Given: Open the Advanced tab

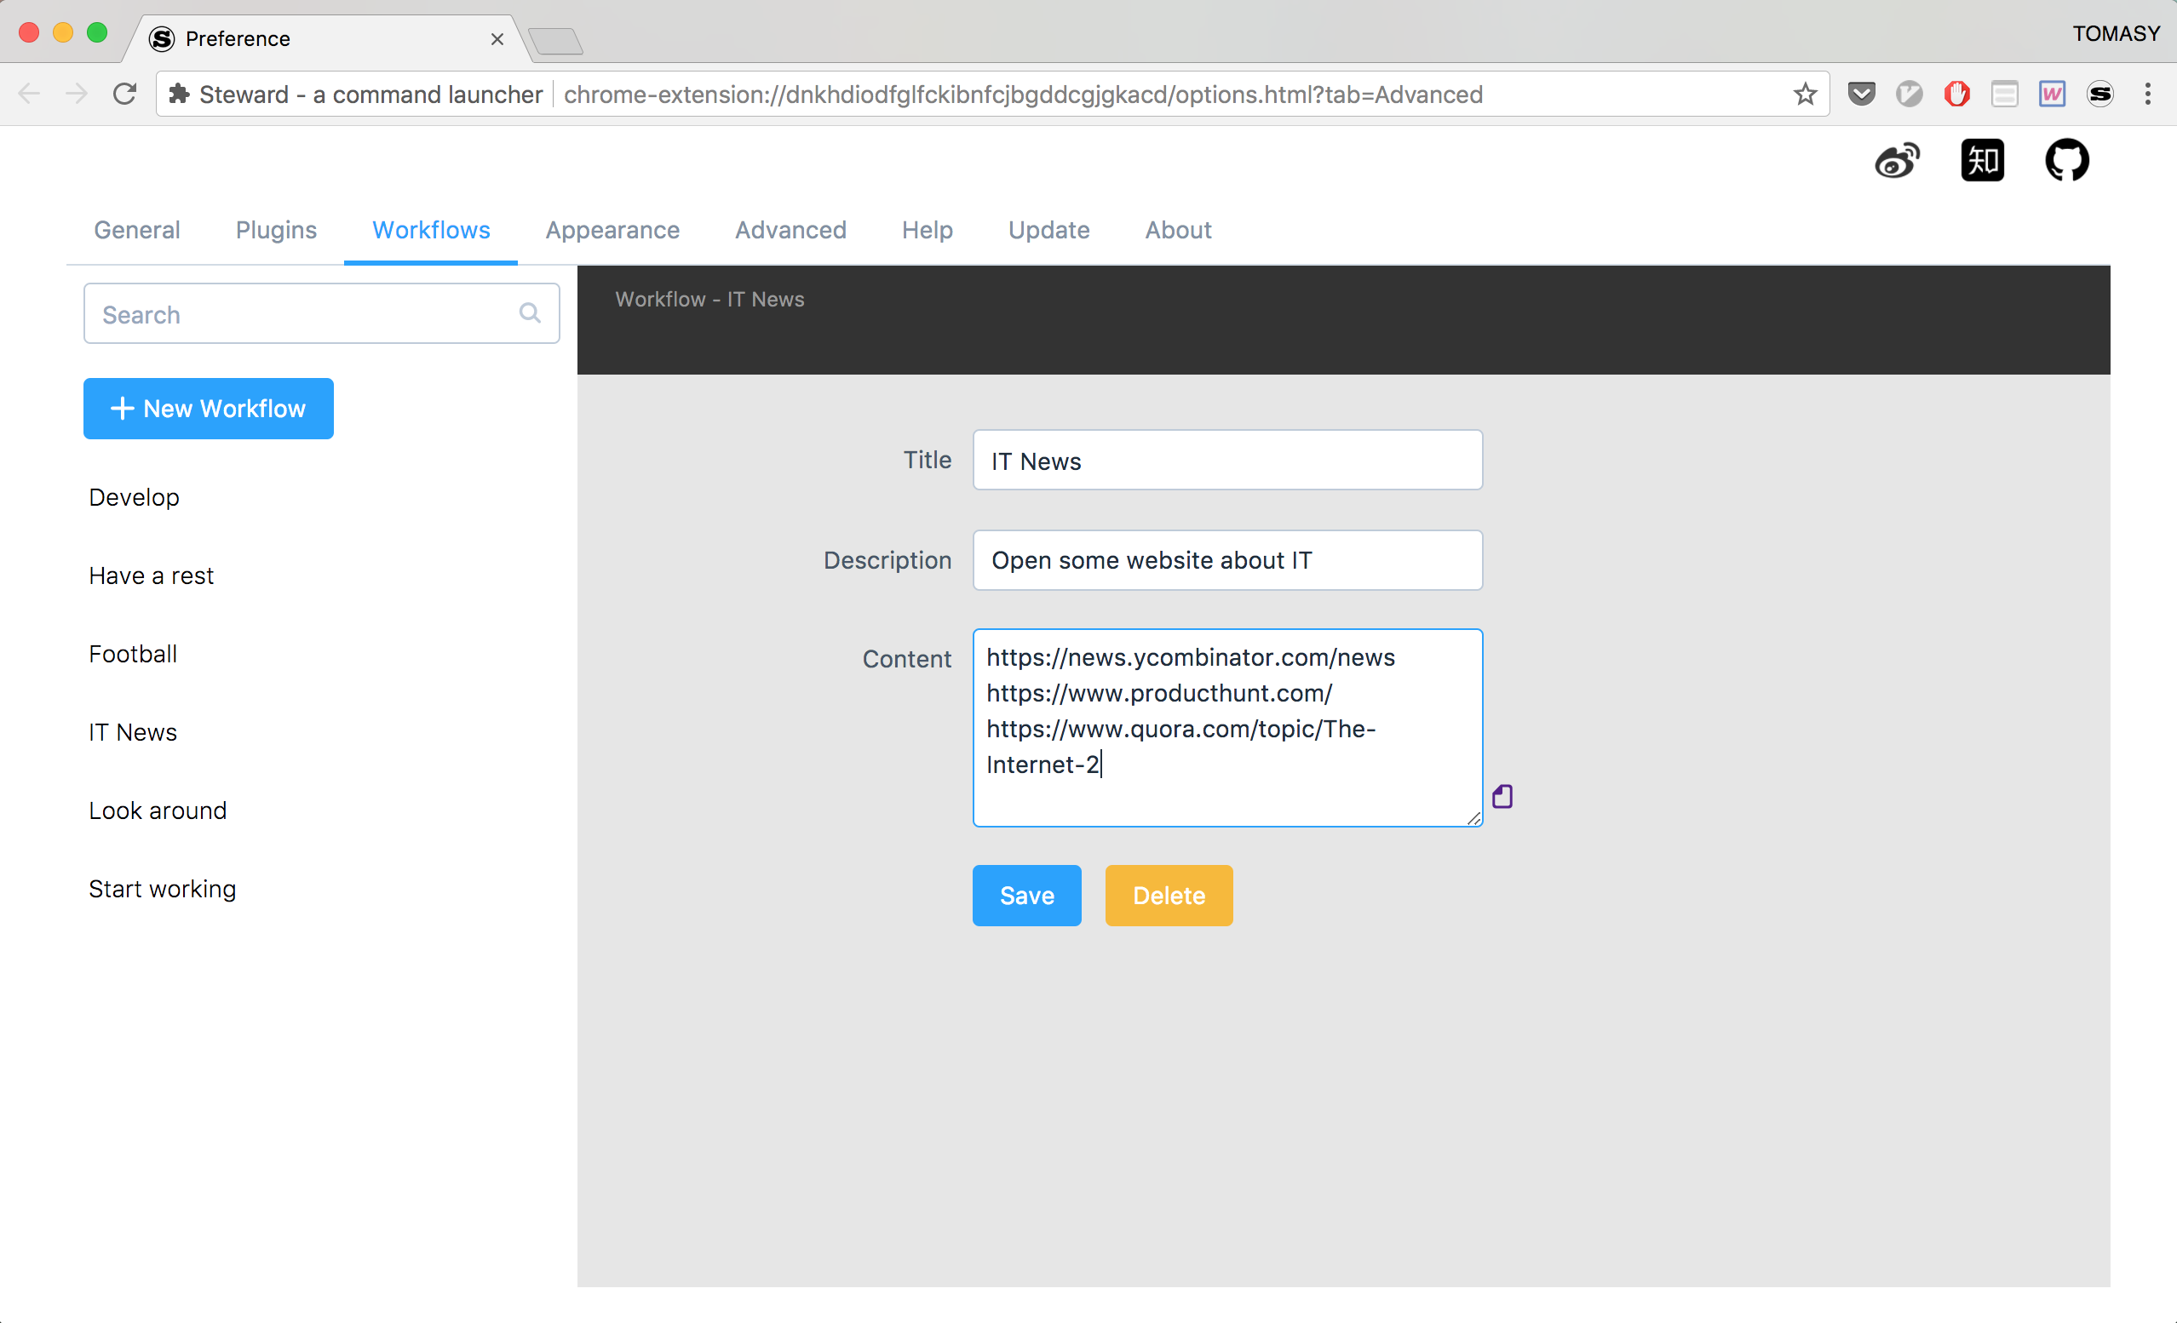Looking at the screenshot, I should pyautogui.click(x=790, y=230).
